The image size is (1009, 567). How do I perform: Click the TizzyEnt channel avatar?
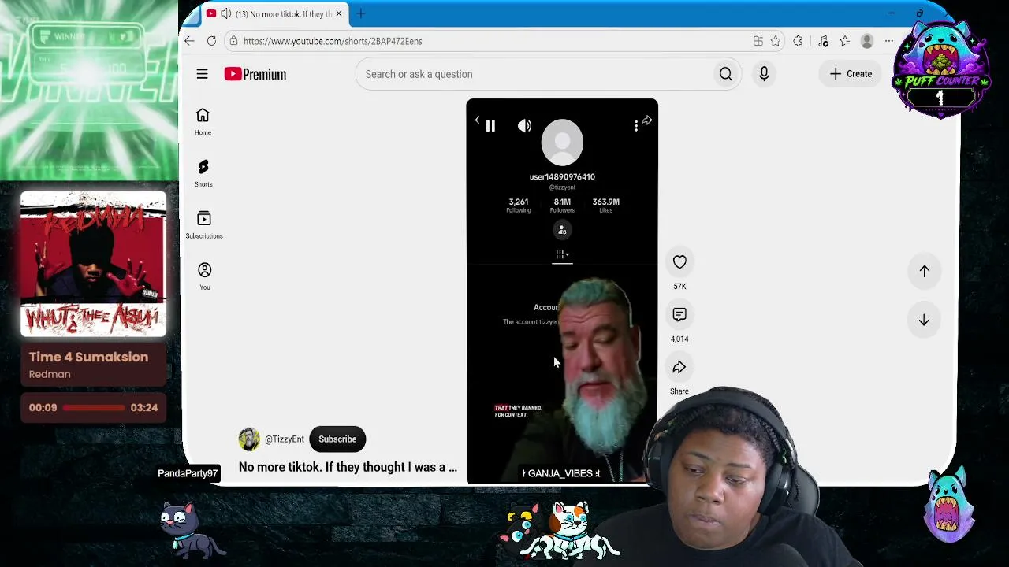(x=249, y=439)
